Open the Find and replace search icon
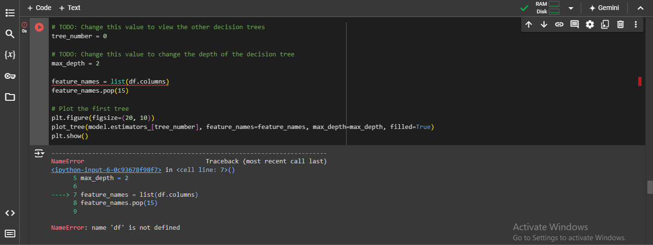The height and width of the screenshot is (245, 653). tap(10, 33)
